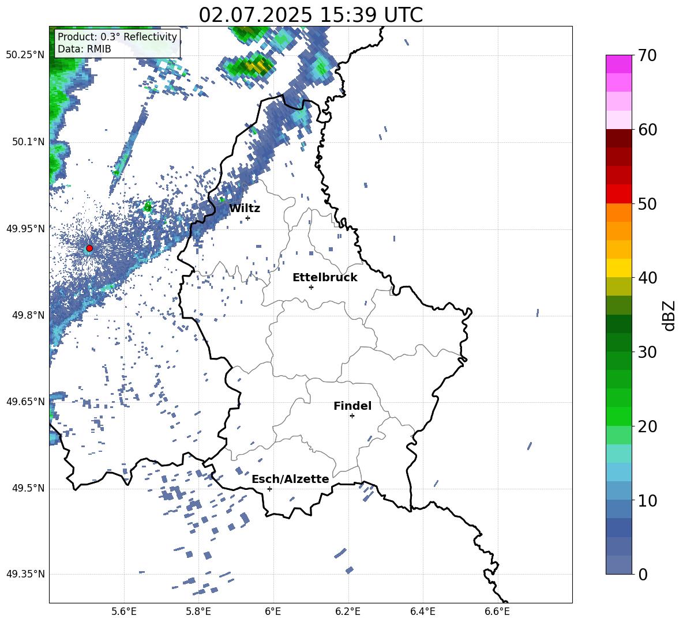Click the dBZ colorbar axis label
This screenshot has width=683, height=623.
coord(670,316)
